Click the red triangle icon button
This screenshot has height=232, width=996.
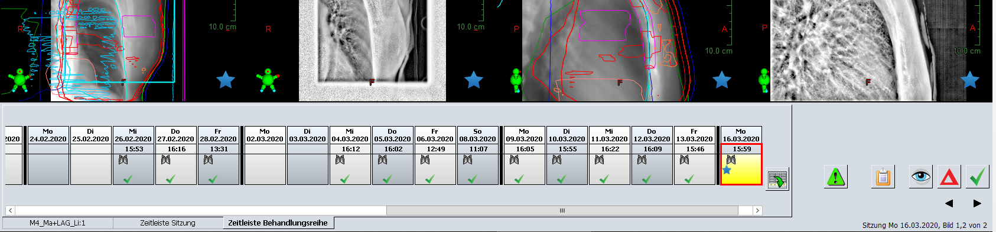949,177
